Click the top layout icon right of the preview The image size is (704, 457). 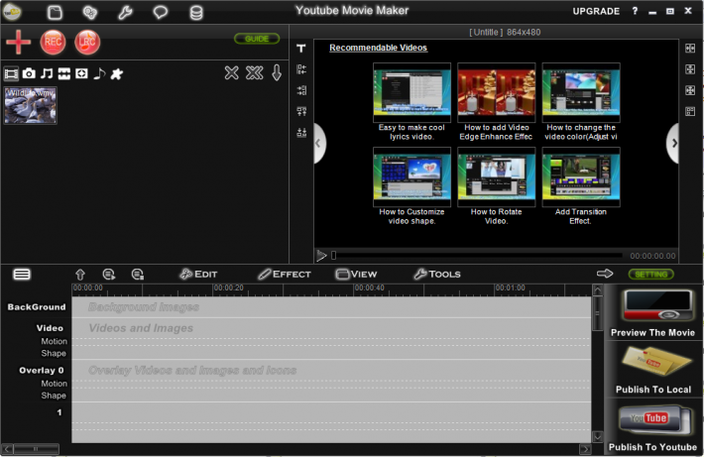[690, 49]
